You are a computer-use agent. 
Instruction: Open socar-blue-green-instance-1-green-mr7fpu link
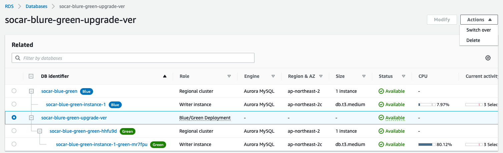[x=101, y=144]
